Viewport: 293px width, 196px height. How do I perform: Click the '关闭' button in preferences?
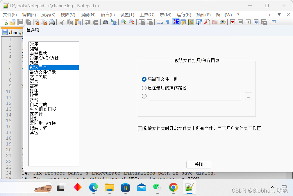(x=199, y=164)
